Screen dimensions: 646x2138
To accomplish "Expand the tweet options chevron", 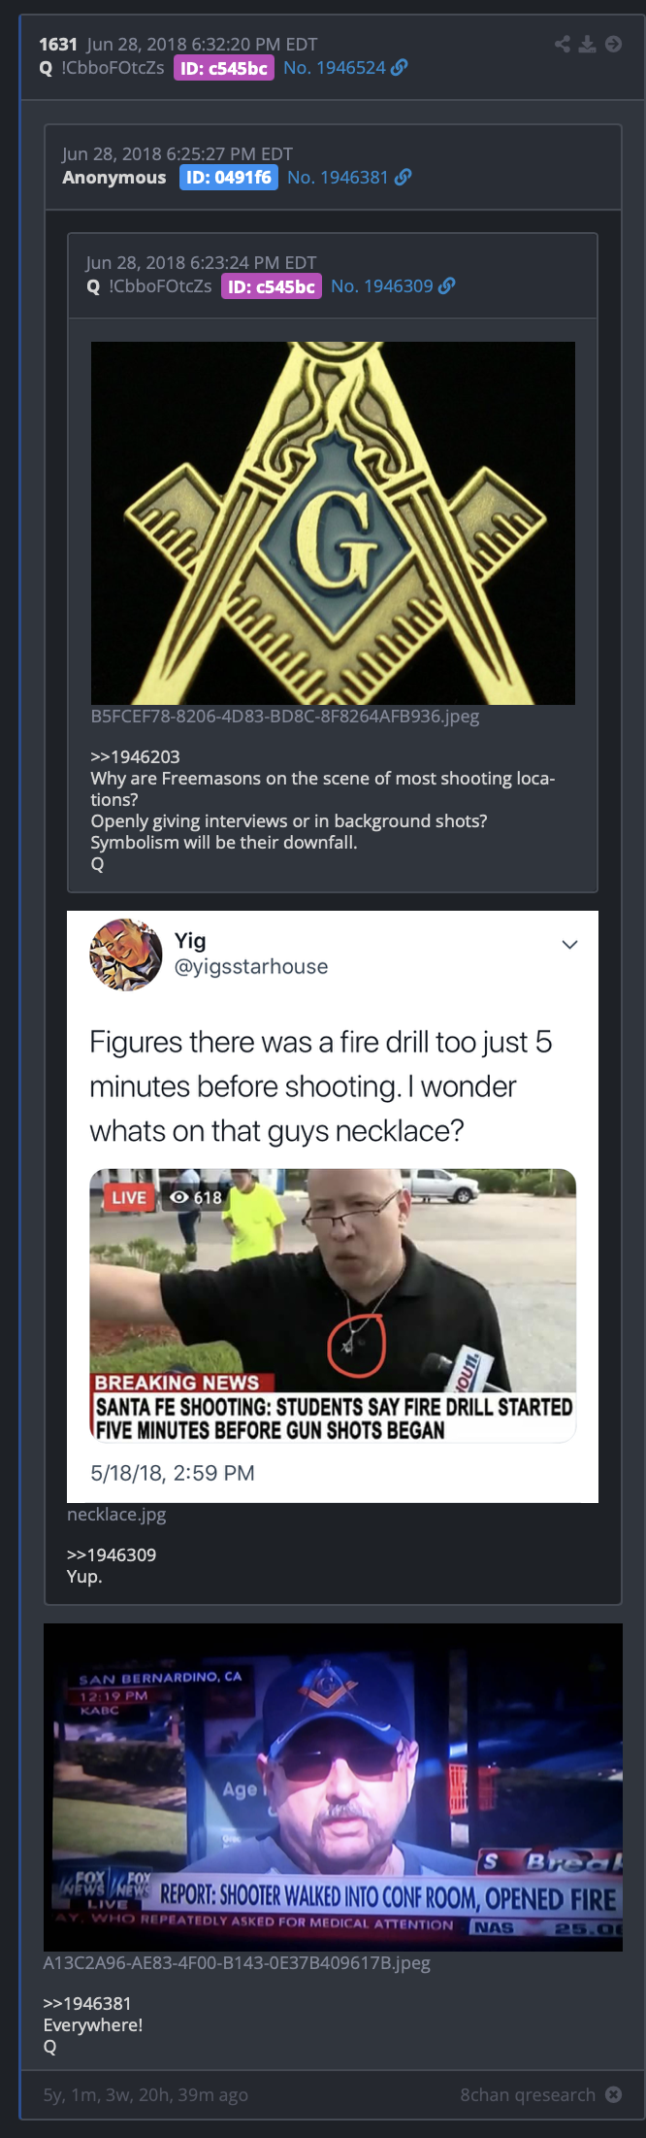I will [570, 945].
